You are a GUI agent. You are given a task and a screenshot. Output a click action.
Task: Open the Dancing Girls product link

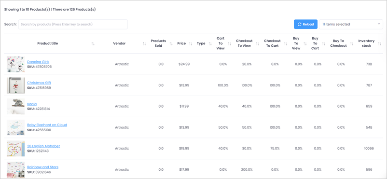coord(38,62)
